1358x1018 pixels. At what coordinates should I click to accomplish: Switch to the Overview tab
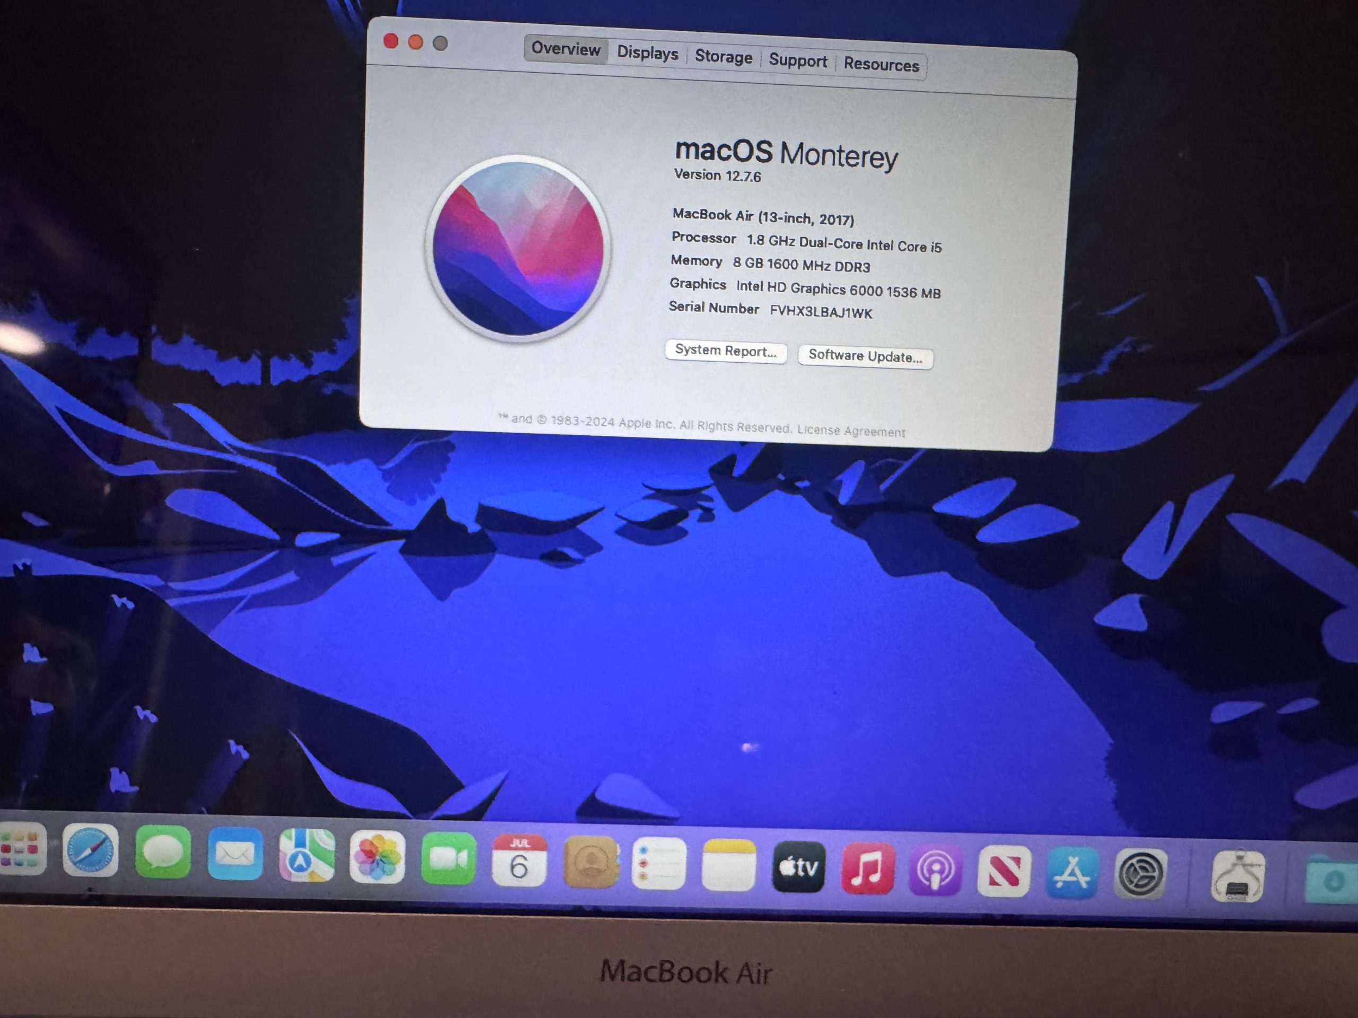[565, 48]
